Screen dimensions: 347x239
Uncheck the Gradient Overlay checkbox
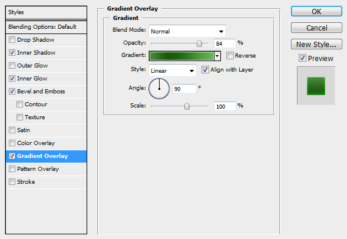point(12,156)
